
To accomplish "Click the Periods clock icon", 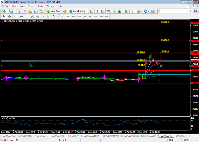I will [x=146, y=11].
